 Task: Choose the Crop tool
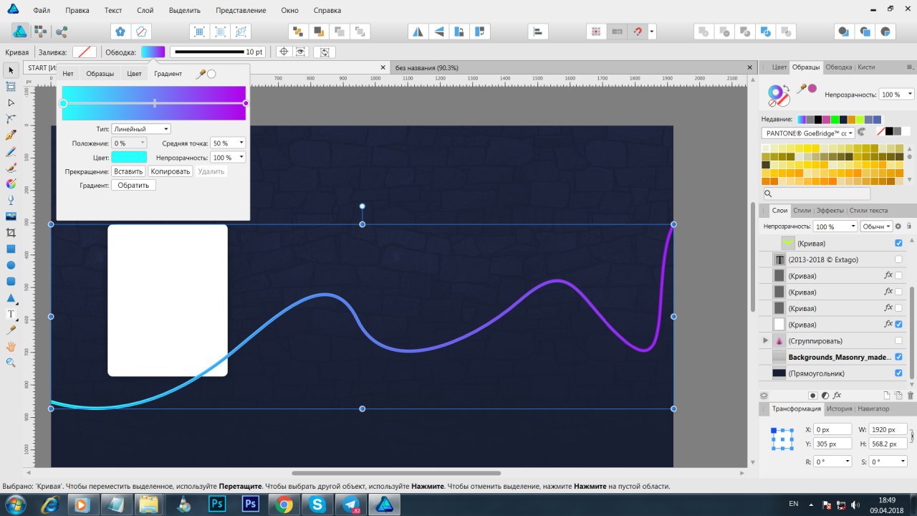(x=11, y=232)
